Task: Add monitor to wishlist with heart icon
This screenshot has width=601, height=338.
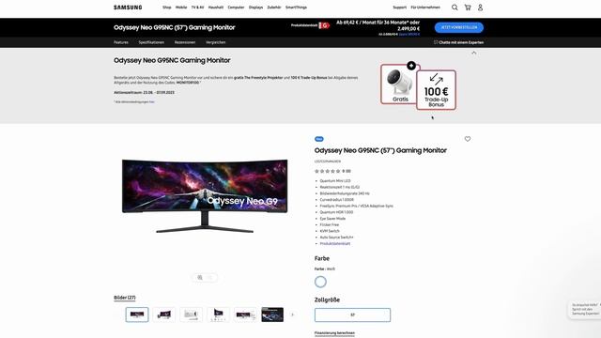Action: [x=468, y=139]
